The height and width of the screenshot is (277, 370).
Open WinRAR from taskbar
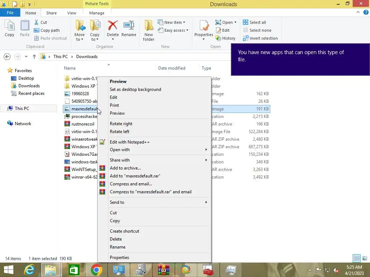tap(164, 270)
